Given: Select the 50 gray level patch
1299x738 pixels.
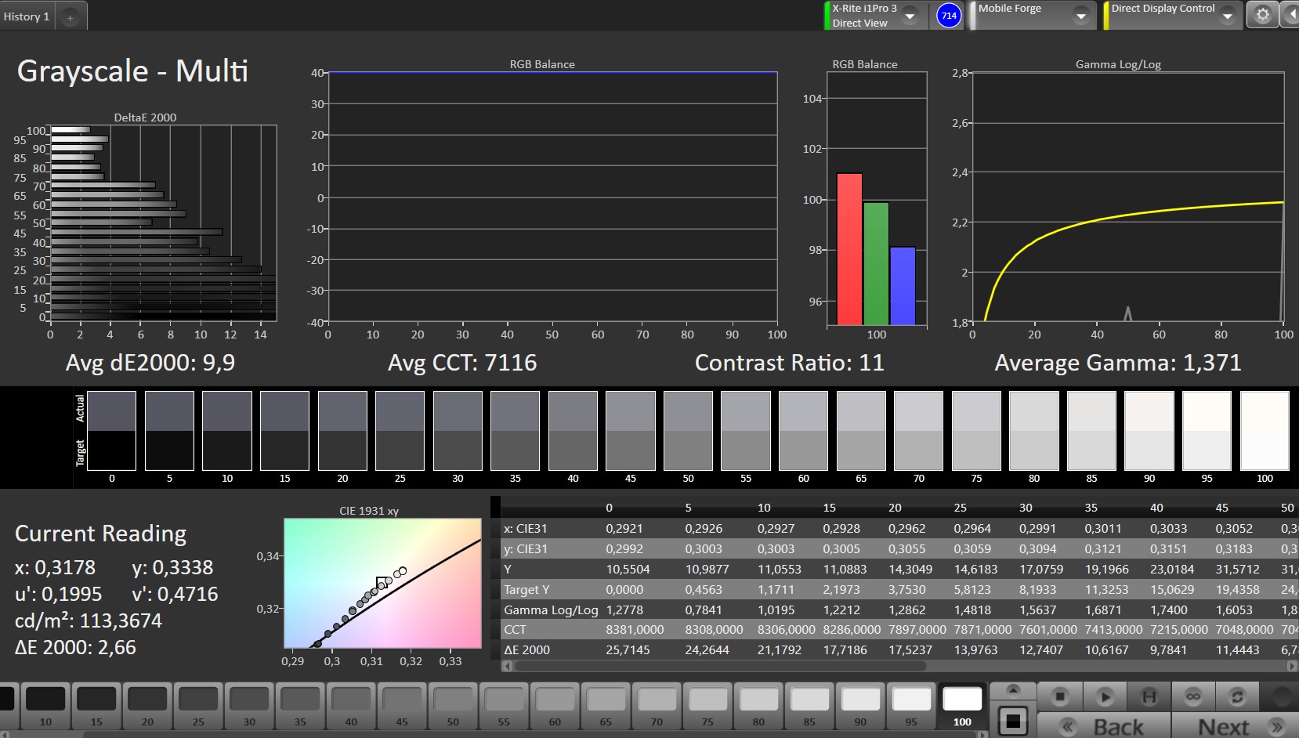Looking at the screenshot, I should [453, 705].
